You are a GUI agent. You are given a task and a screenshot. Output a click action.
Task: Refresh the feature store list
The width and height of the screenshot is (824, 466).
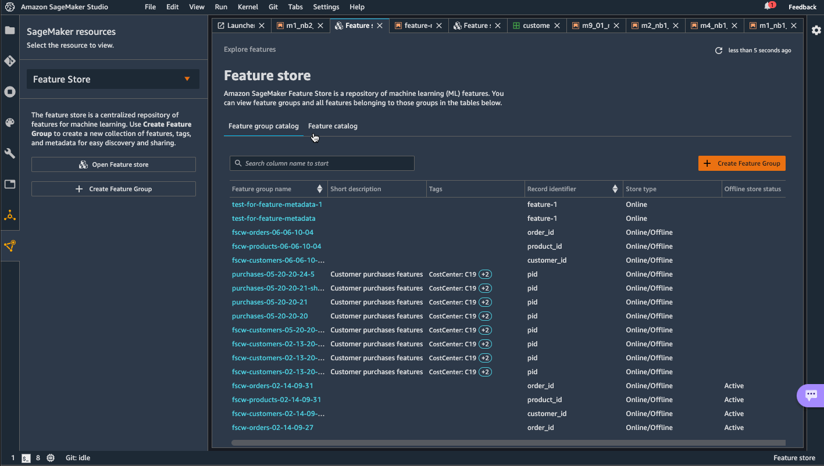pyautogui.click(x=719, y=51)
